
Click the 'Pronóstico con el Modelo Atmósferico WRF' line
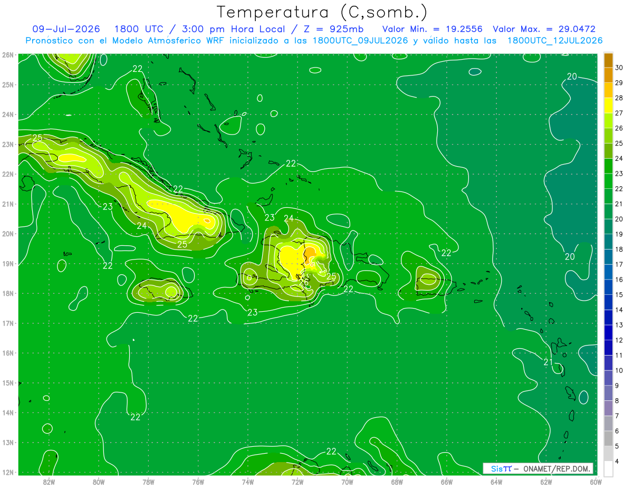[125, 41]
